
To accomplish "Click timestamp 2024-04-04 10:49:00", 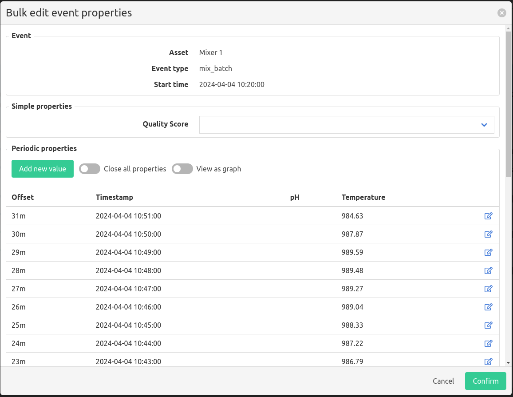I will pos(128,252).
